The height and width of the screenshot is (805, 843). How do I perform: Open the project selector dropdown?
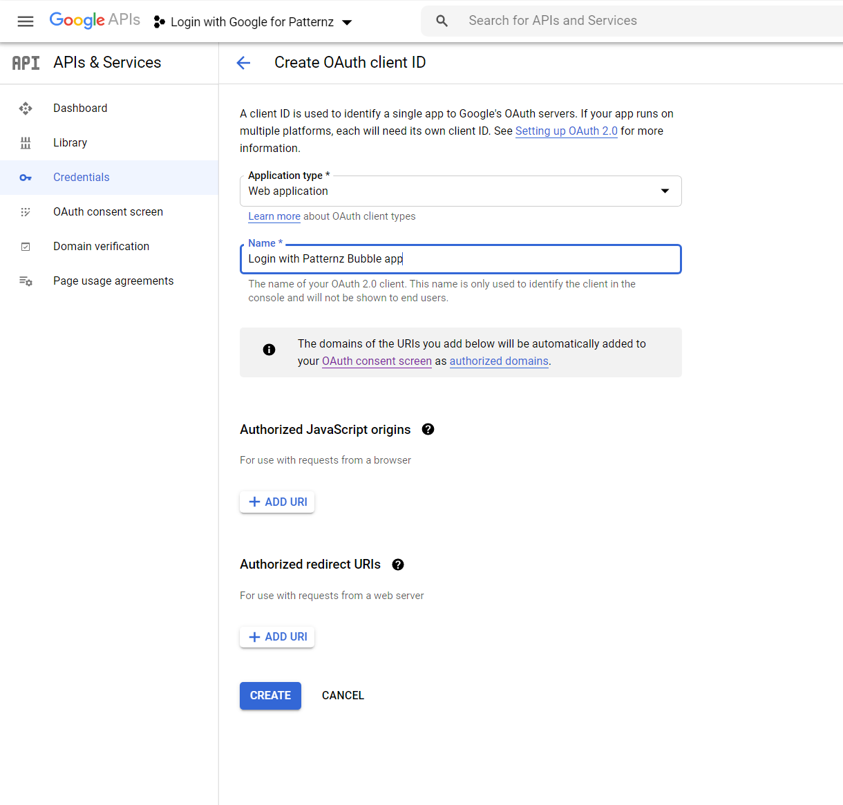253,22
